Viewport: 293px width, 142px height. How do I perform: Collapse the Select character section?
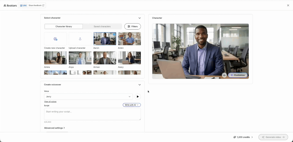click(140, 18)
